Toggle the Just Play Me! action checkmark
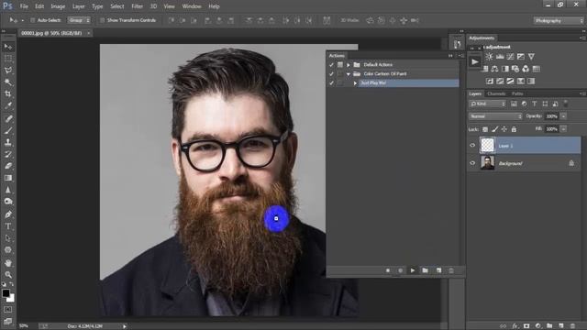 point(331,82)
